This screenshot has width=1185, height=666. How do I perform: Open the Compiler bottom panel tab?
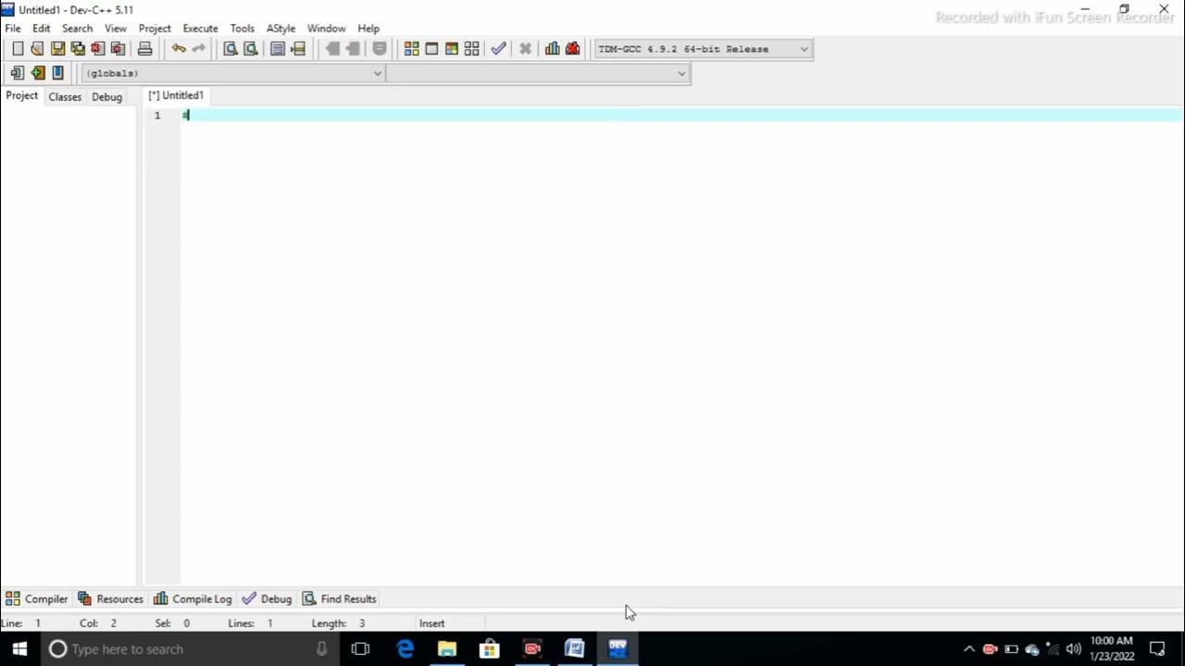pyautogui.click(x=37, y=599)
